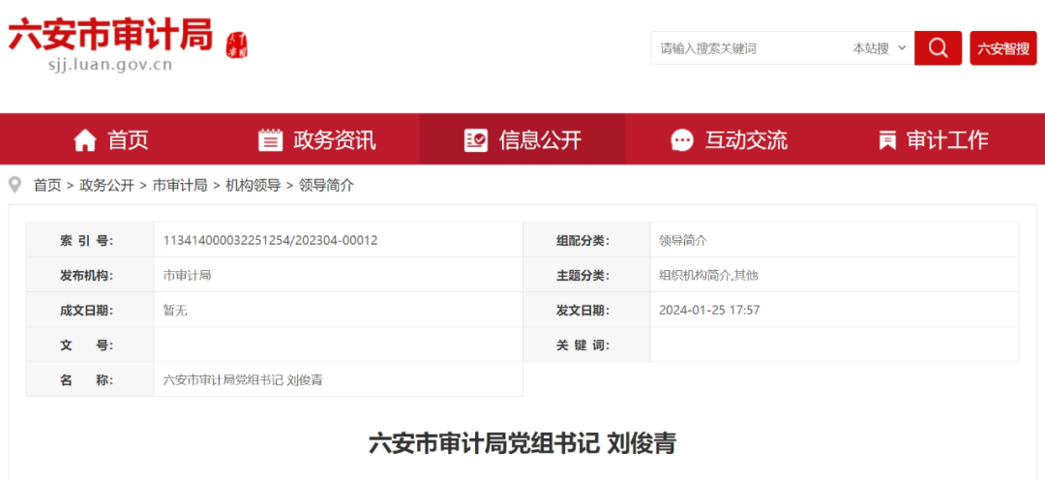Image resolution: width=1045 pixels, height=480 pixels.
Task: Open the 政务资讯 navigation tab
Action: (x=334, y=140)
